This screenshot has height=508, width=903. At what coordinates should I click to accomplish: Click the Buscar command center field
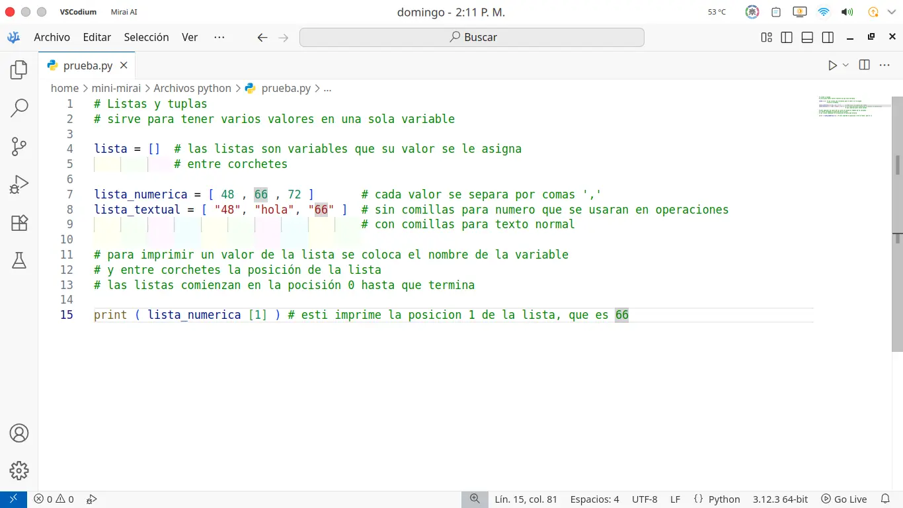[472, 37]
